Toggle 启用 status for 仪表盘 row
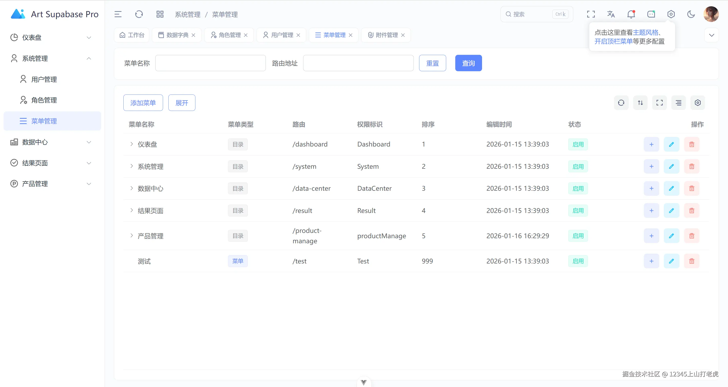 pyautogui.click(x=578, y=144)
